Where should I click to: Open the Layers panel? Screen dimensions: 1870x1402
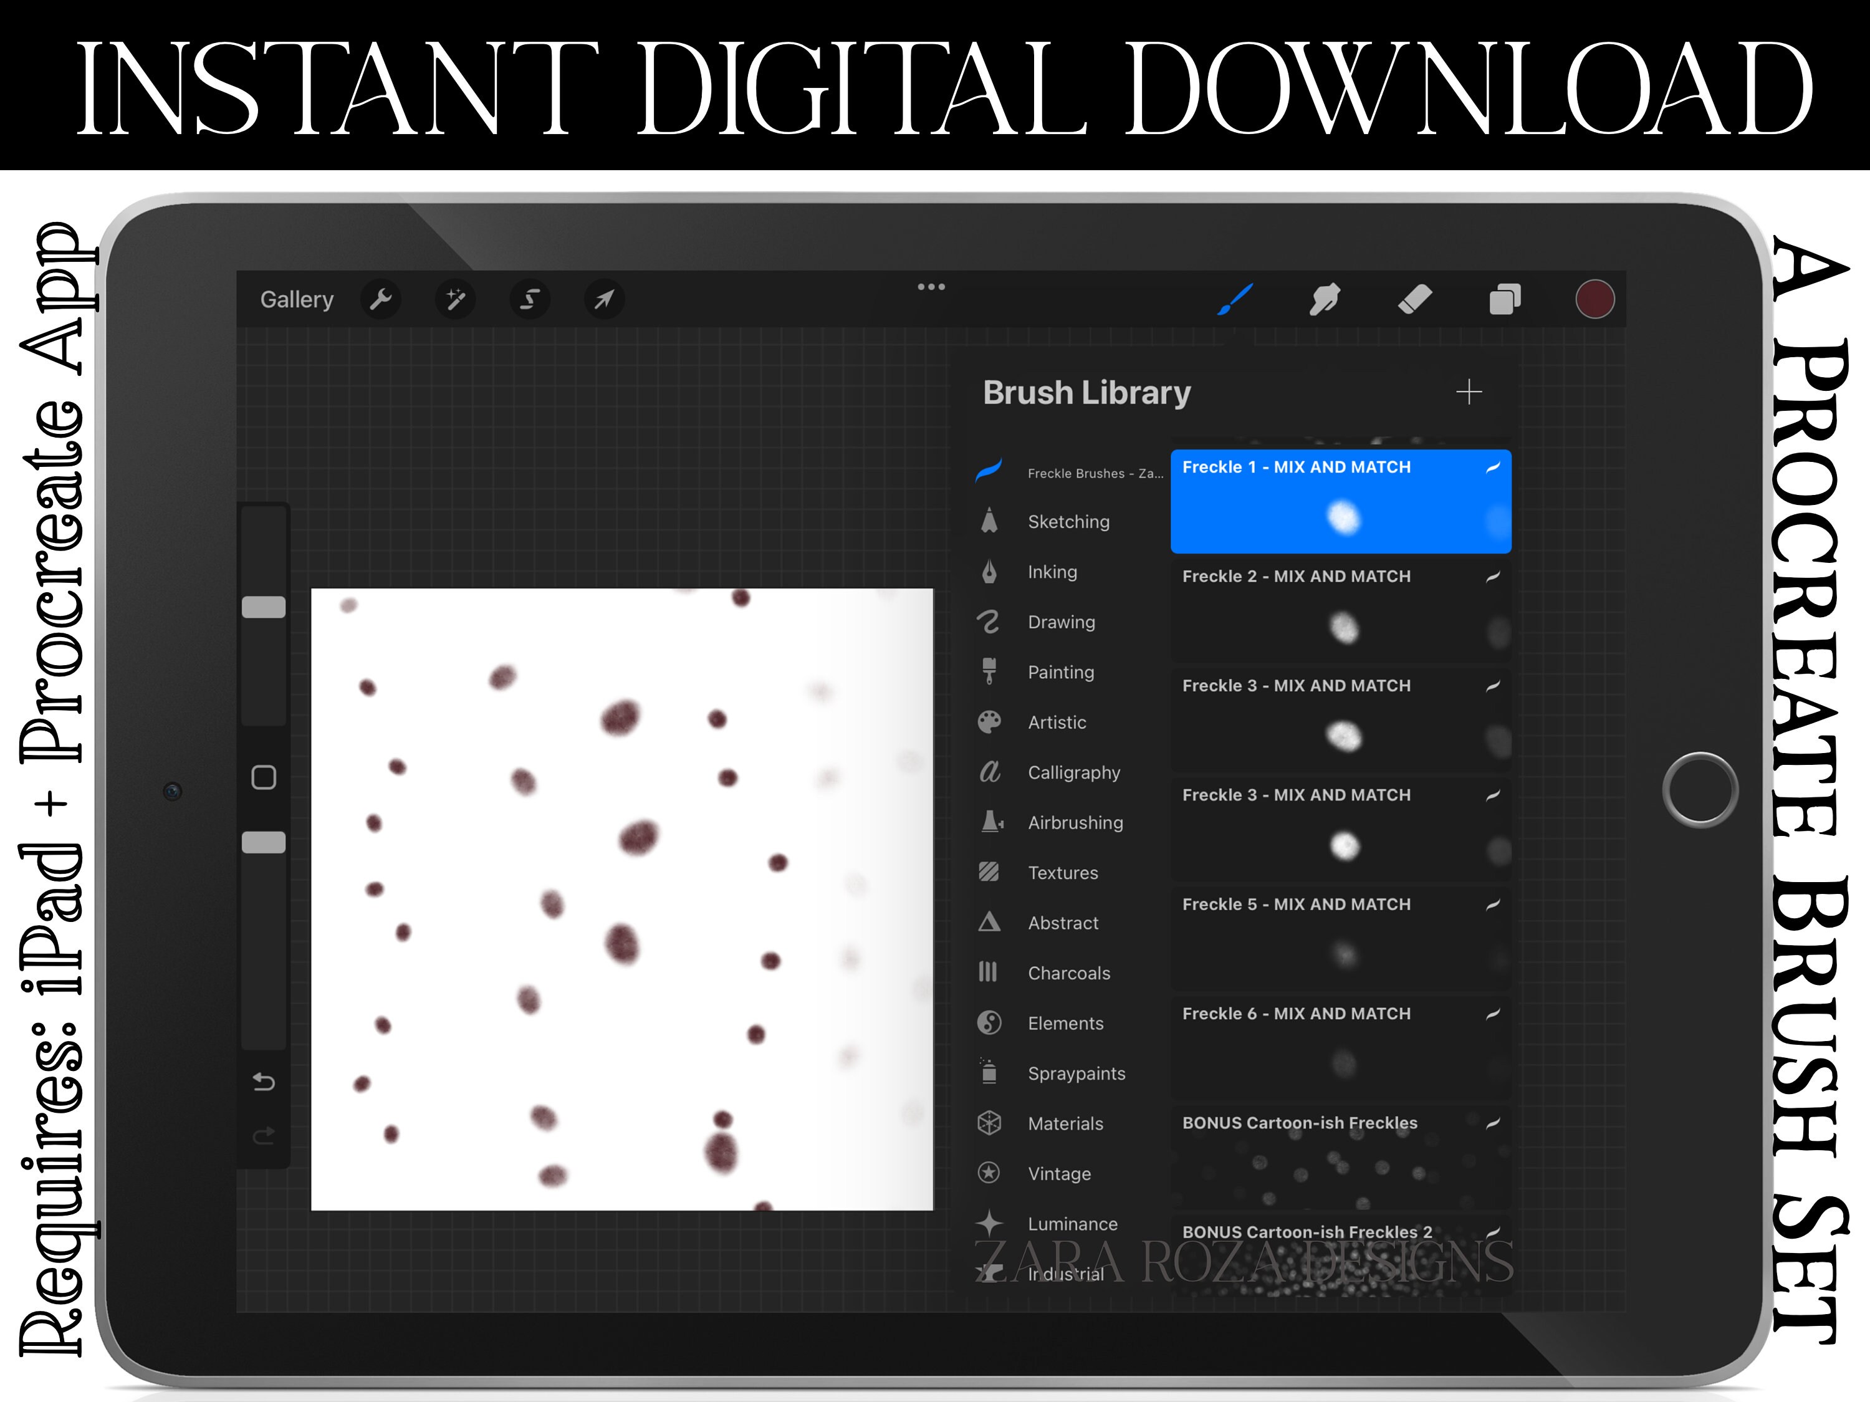[x=1505, y=299]
